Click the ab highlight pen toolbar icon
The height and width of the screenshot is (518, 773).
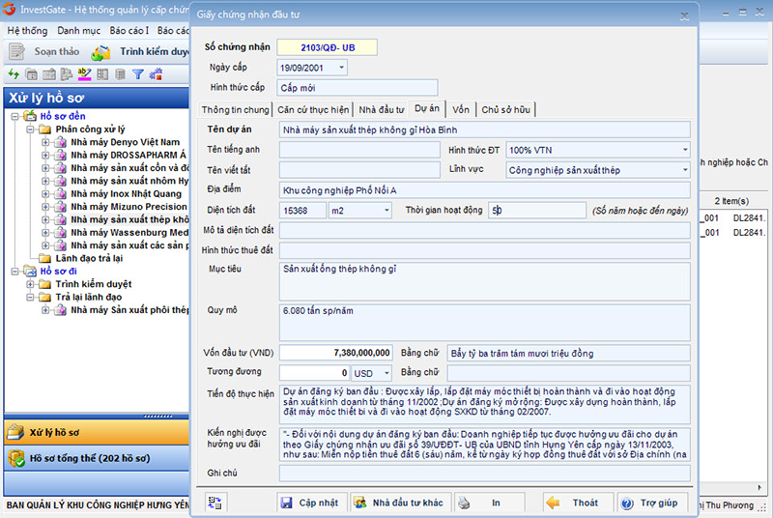point(84,74)
